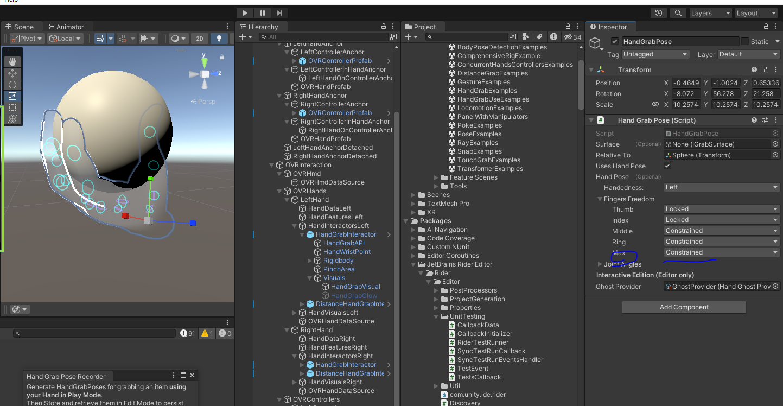Image resolution: width=783 pixels, height=406 pixels.
Task: Open Ring finger freedom dropdown
Action: (722, 242)
